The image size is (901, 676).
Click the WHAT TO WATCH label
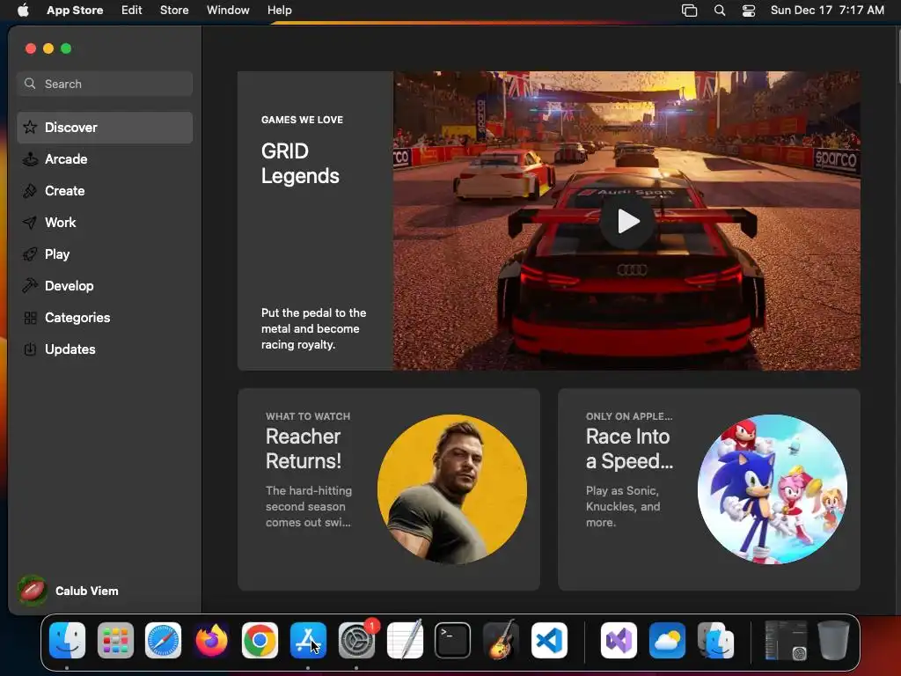(x=308, y=416)
